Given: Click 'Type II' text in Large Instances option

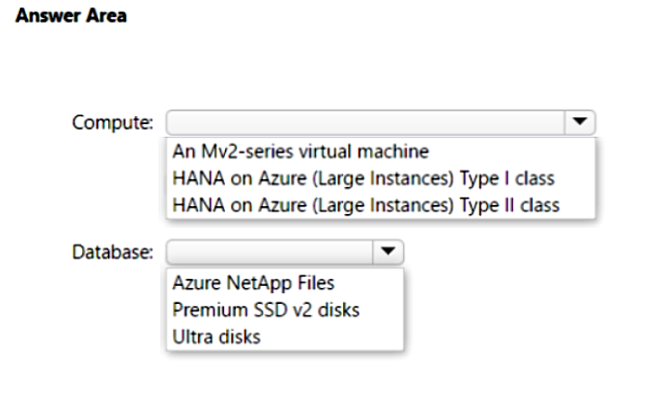Looking at the screenshot, I should (487, 205).
